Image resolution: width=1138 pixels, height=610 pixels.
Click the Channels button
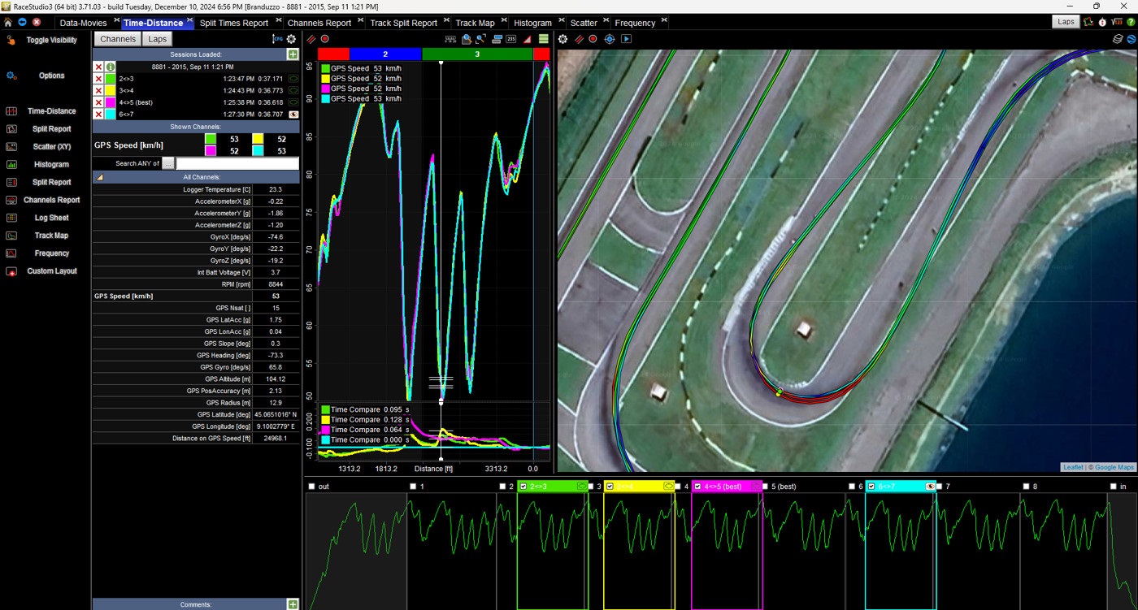[118, 39]
